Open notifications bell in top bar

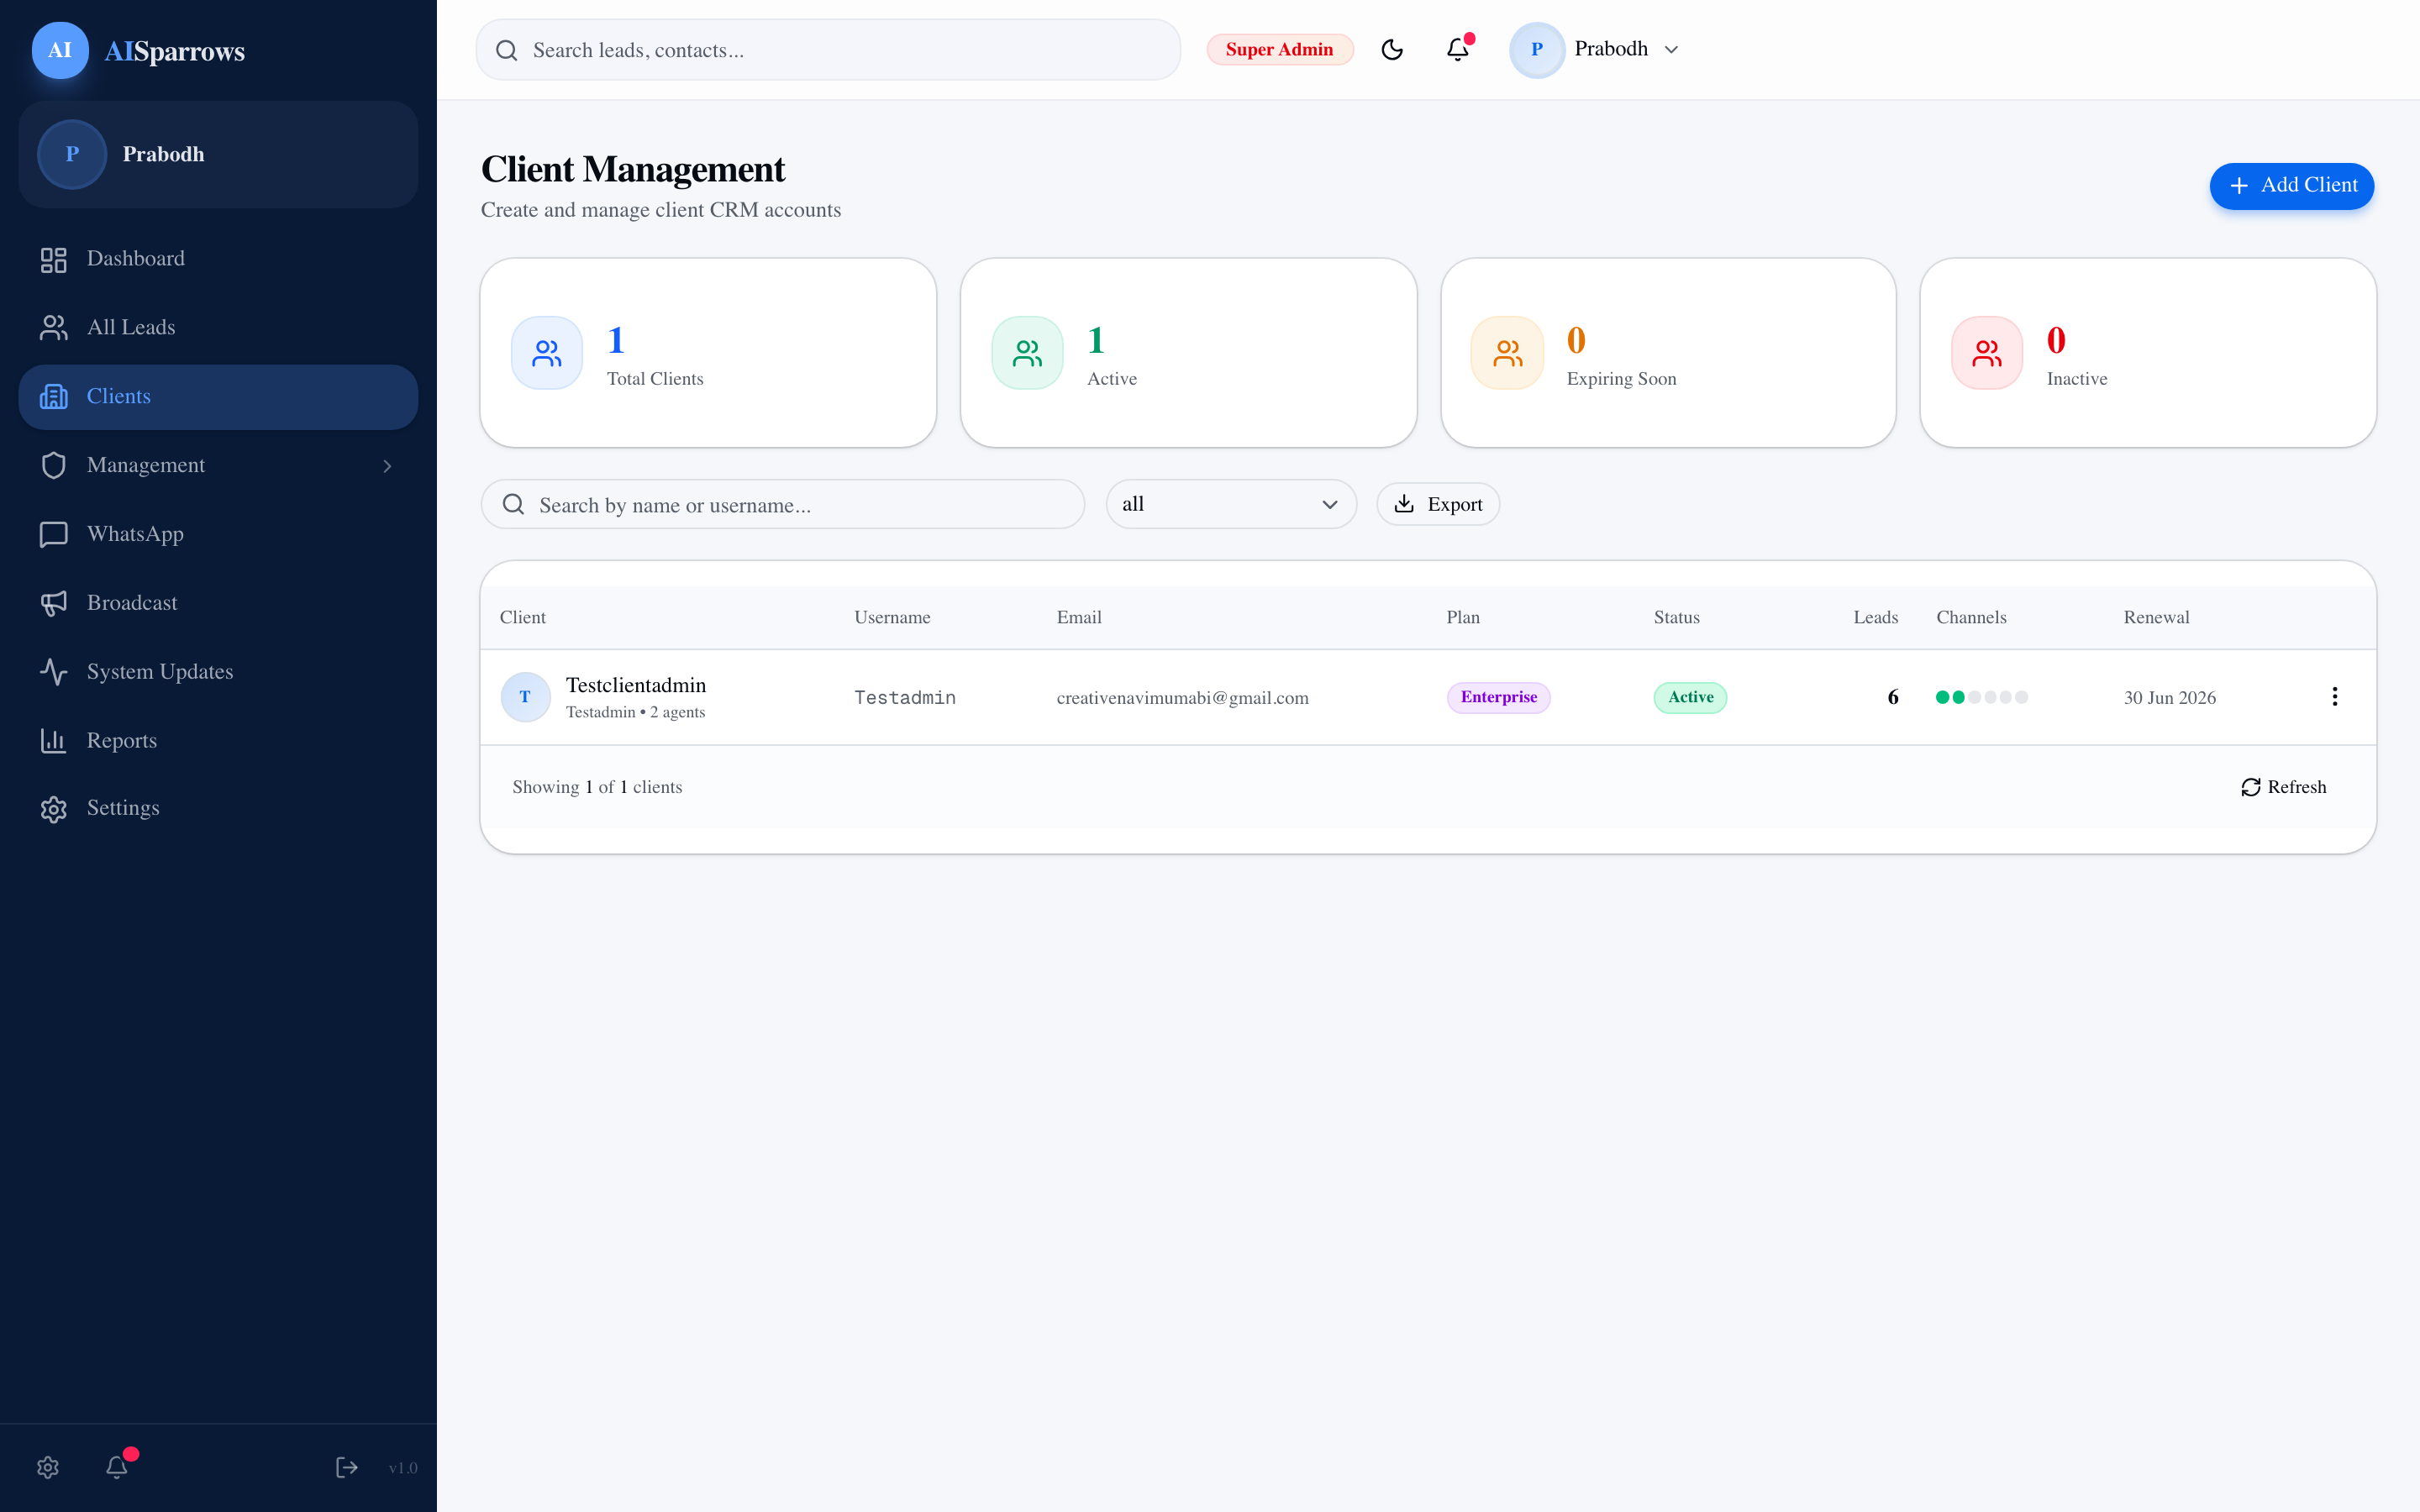tap(1458, 49)
